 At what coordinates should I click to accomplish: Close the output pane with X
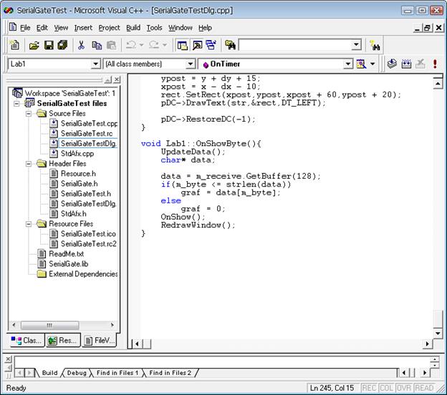point(9,359)
